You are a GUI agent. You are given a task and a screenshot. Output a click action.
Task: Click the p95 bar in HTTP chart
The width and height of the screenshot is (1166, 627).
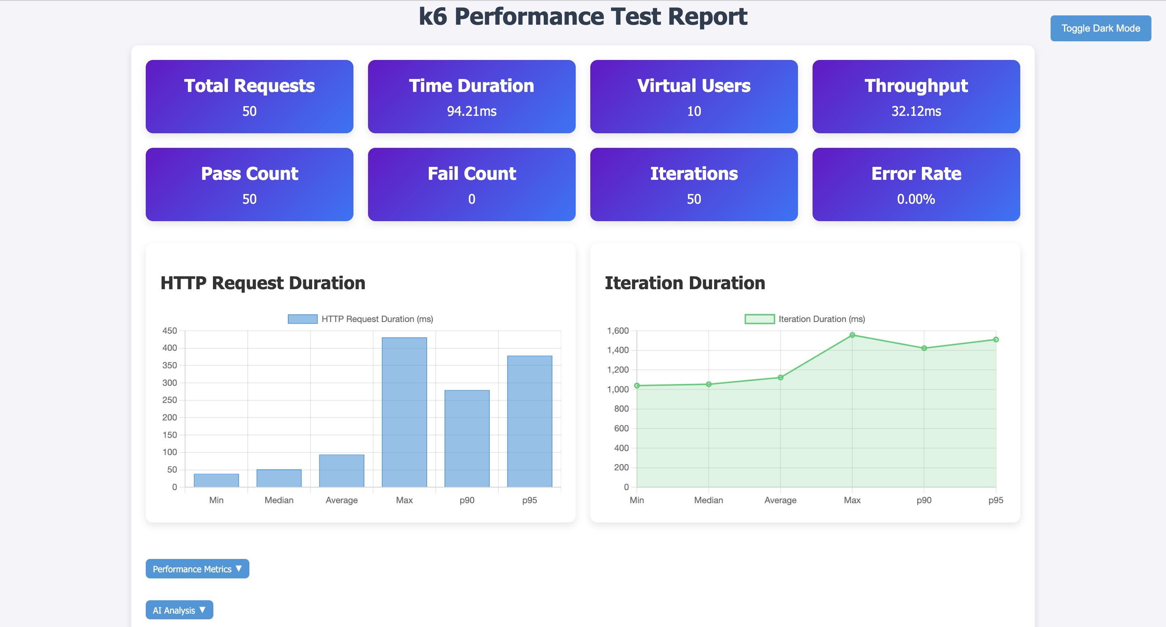click(x=530, y=421)
